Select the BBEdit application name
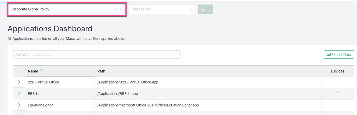The height and width of the screenshot is (115, 357). (x=34, y=94)
